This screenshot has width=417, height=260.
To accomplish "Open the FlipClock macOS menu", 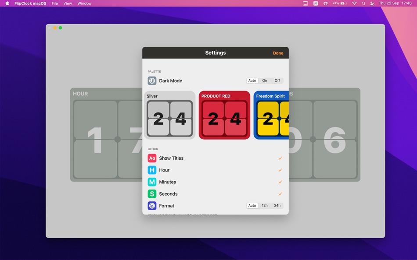I will (x=30, y=4).
